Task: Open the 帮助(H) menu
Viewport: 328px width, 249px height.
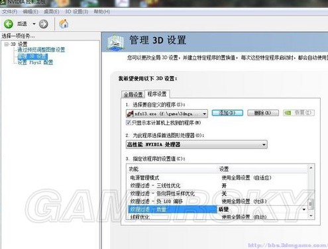Action: click(102, 11)
